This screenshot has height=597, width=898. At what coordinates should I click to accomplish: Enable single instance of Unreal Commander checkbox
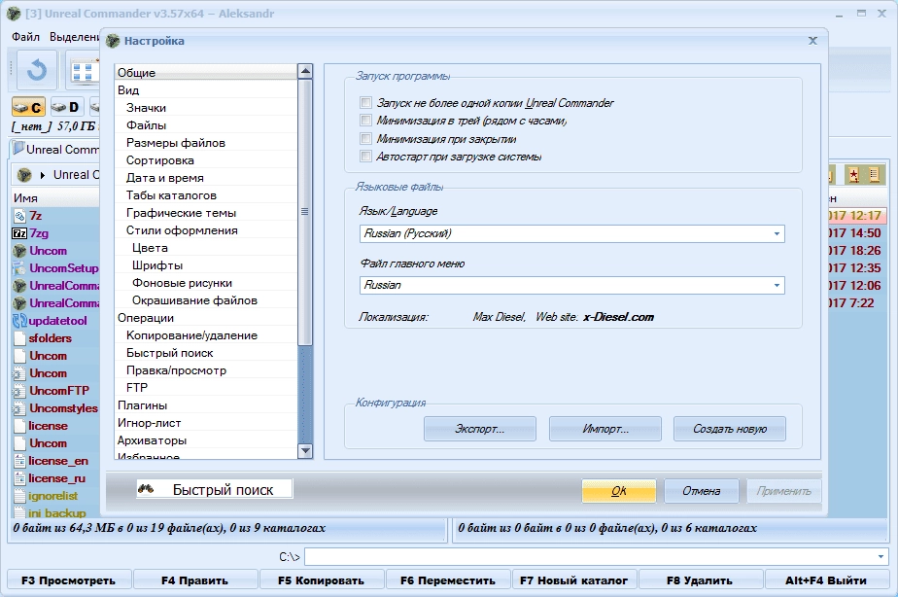click(365, 102)
